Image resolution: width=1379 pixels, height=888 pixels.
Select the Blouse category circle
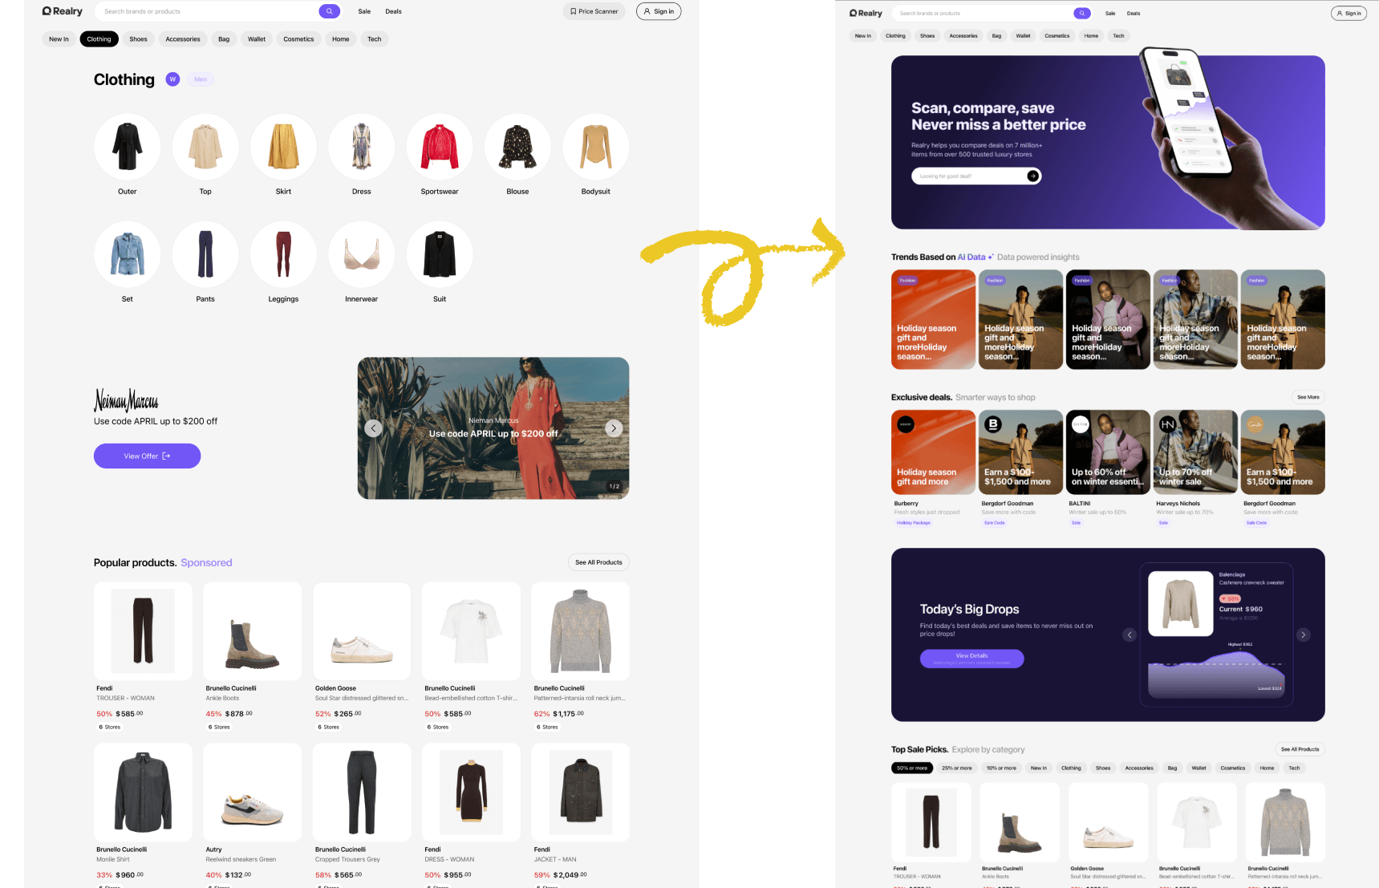[517, 146]
